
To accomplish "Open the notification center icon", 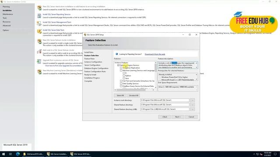I will click(x=275, y=154).
